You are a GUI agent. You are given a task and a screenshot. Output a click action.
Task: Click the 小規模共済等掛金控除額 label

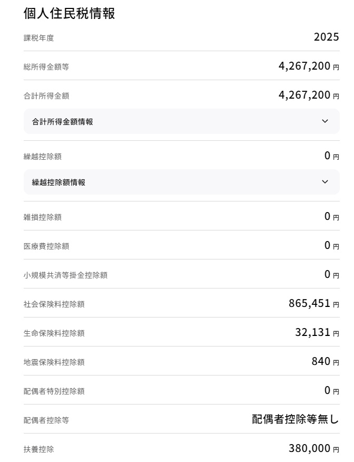coord(66,275)
